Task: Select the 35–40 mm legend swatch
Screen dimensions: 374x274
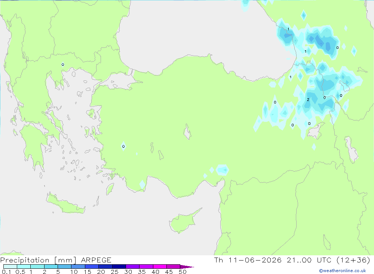Action: (146, 267)
